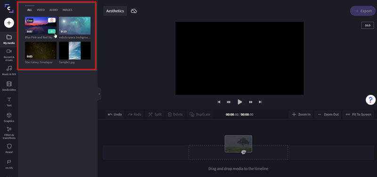
Task: Change the 16:9 aspect ratio
Action: (x=368, y=25)
